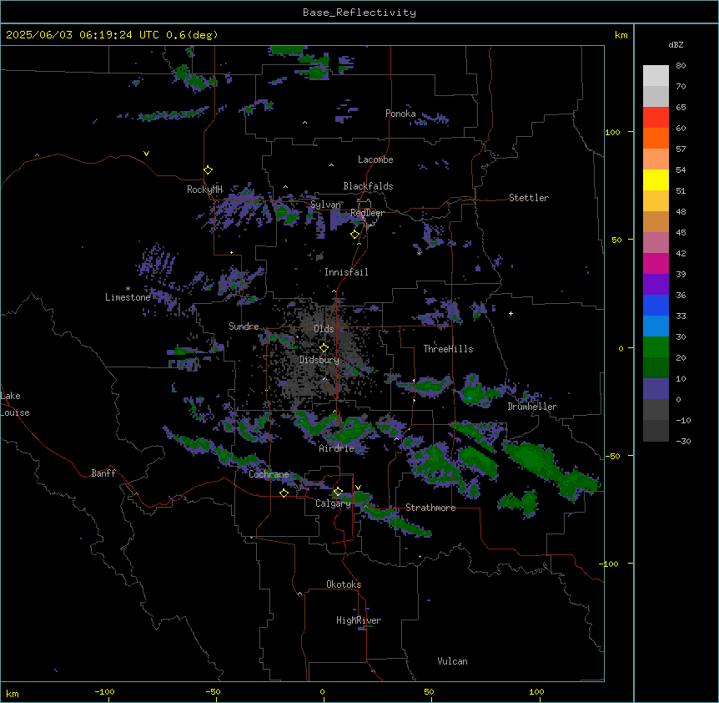Click the yellow marker south of Cochrane

pos(284,493)
